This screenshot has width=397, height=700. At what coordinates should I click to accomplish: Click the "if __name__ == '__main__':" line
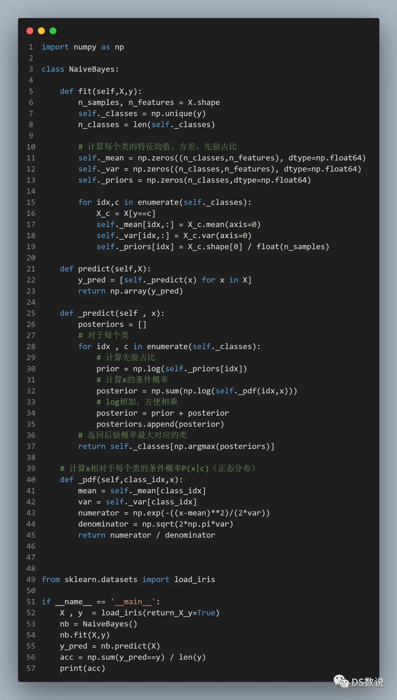click(x=101, y=602)
